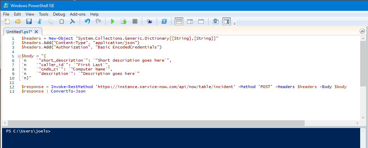Start PowerShell.exe from toolbar icon
The width and height of the screenshot is (368, 148).
[x=164, y=21]
